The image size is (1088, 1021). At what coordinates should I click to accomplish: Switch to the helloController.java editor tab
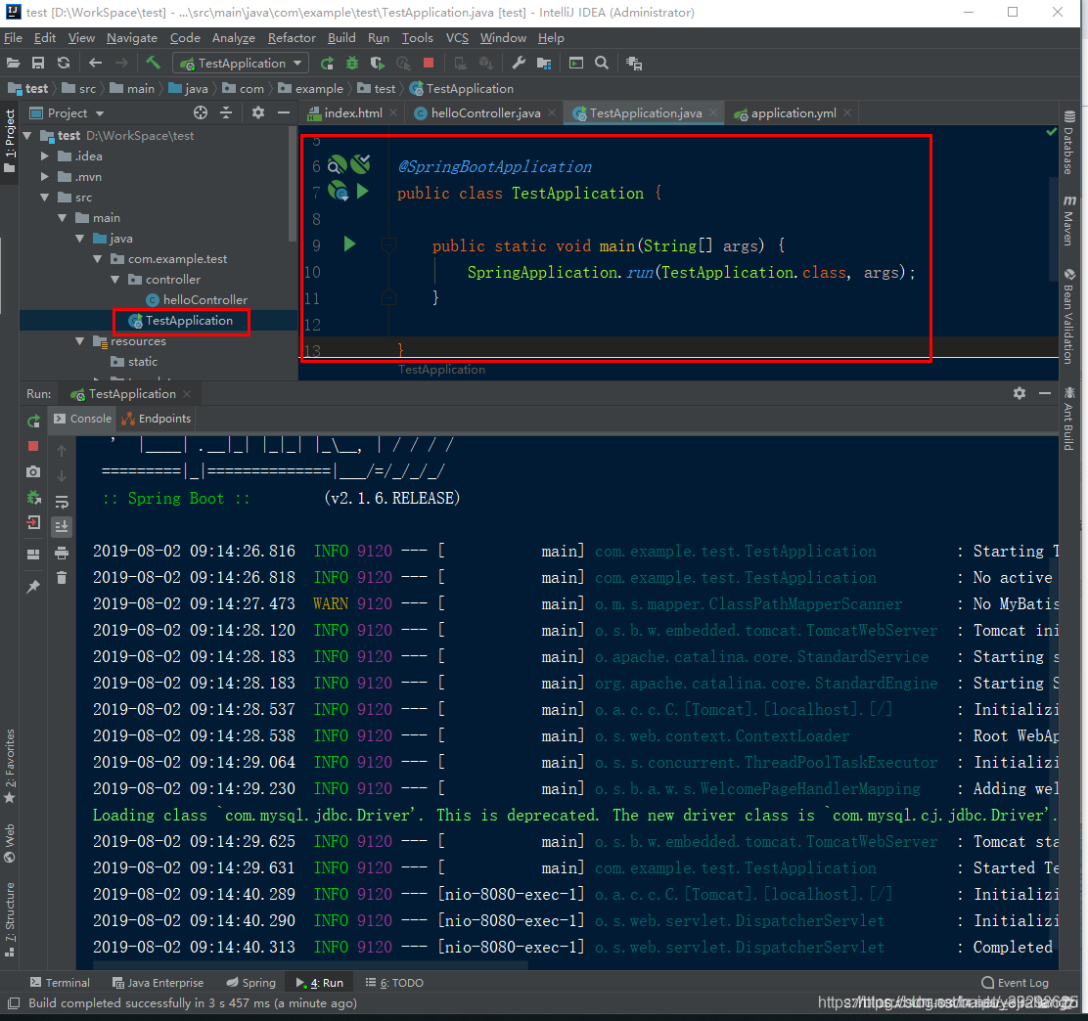coord(485,113)
